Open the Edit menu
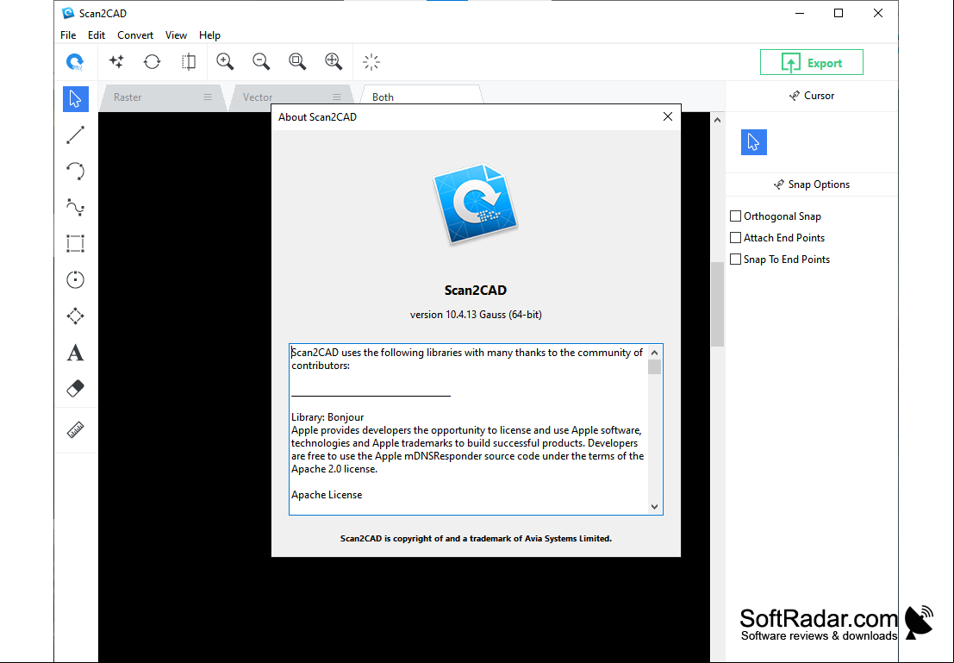The width and height of the screenshot is (954, 663). pyautogui.click(x=97, y=35)
